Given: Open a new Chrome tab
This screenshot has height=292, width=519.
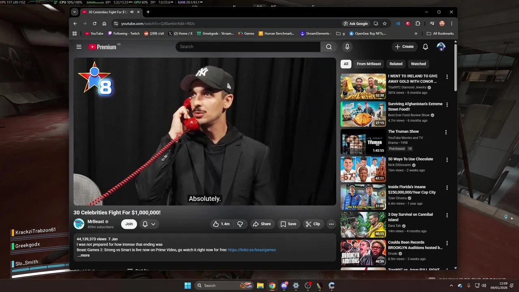Looking at the screenshot, I should pos(148,12).
